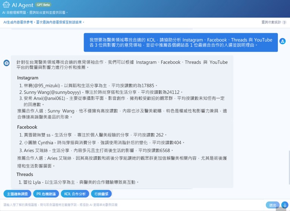290x211 pixels.
Task: Click the Facebook section heading
Action: [x=27, y=127]
